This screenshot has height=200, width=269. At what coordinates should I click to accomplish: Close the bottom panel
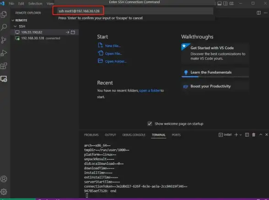click(266, 135)
